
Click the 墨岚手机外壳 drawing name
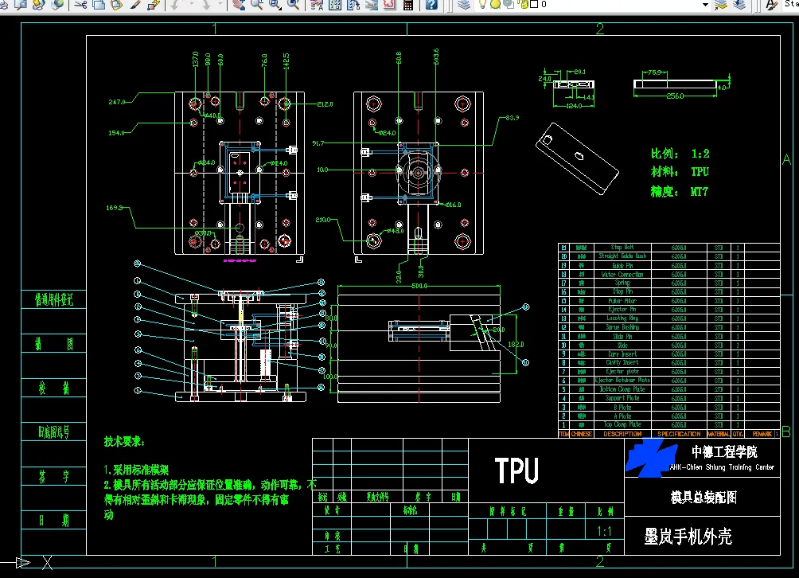tap(688, 537)
